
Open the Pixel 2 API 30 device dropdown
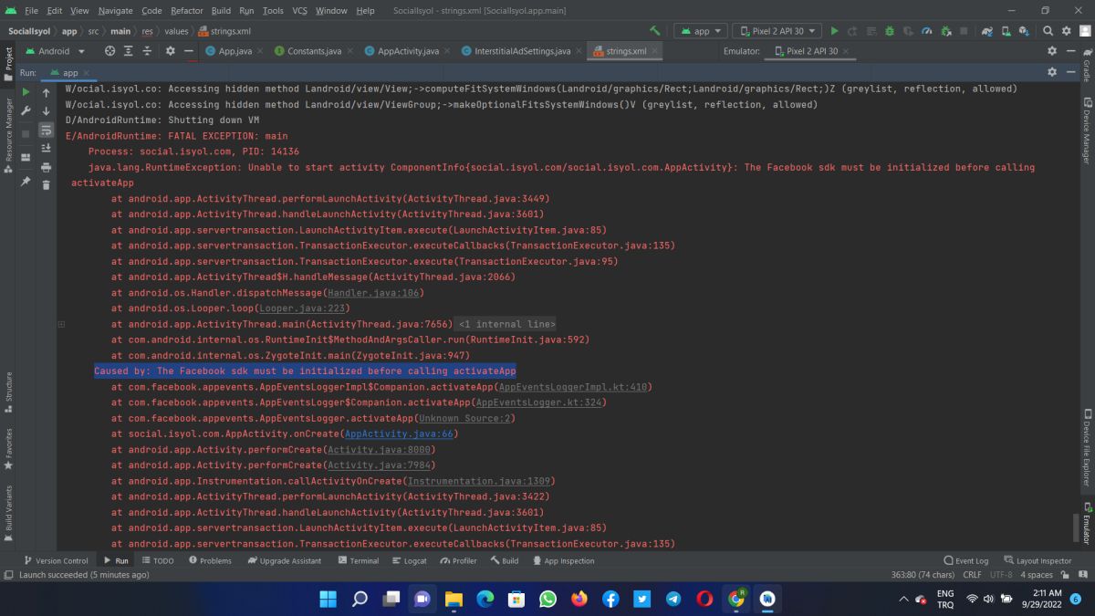[x=777, y=31]
